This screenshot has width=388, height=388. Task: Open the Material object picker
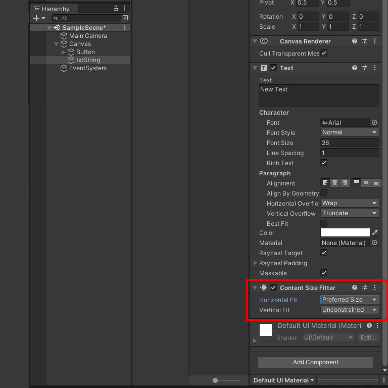click(x=374, y=243)
